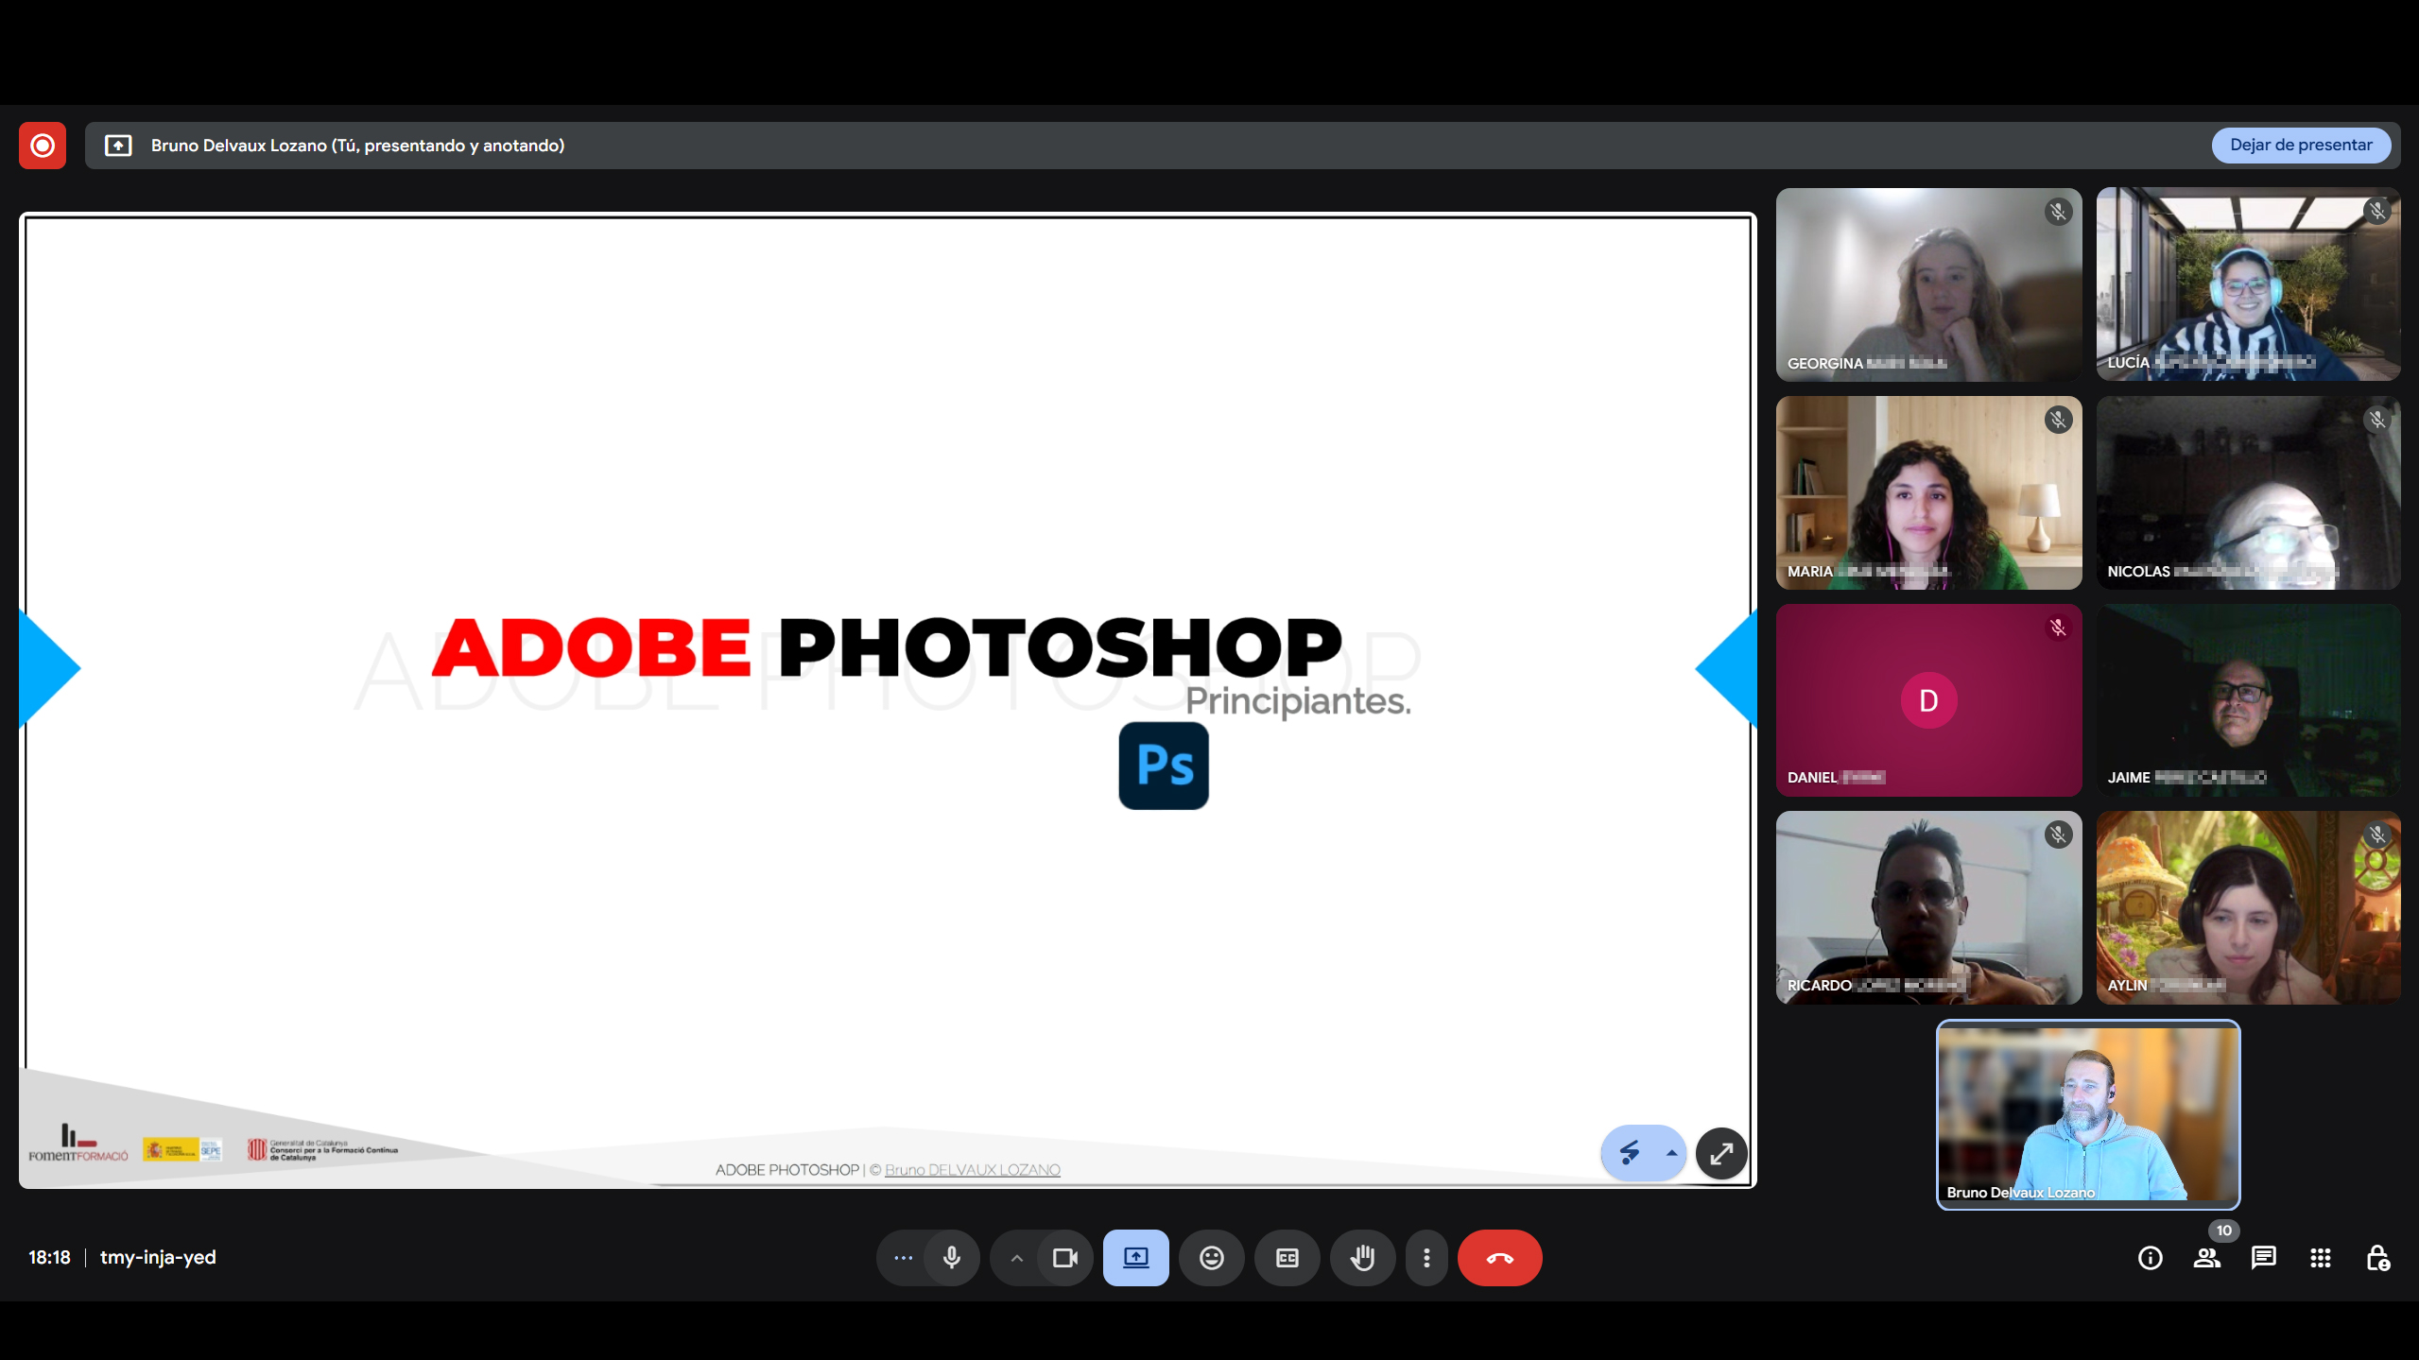Viewport: 2419px width, 1360px height.
Task: Open host controls lock icon
Action: click(x=2378, y=1258)
